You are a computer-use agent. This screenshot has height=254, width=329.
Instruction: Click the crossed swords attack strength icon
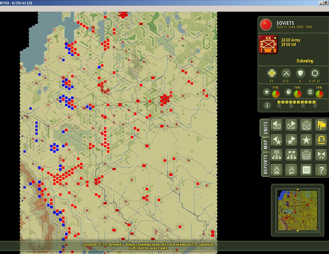click(286, 73)
